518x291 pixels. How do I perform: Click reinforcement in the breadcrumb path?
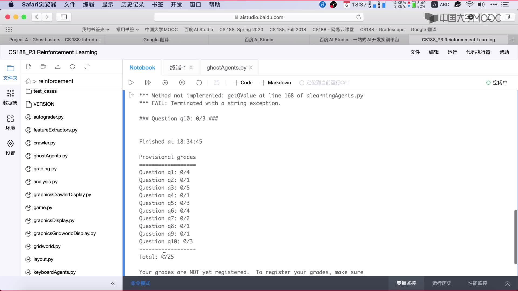coord(56,81)
